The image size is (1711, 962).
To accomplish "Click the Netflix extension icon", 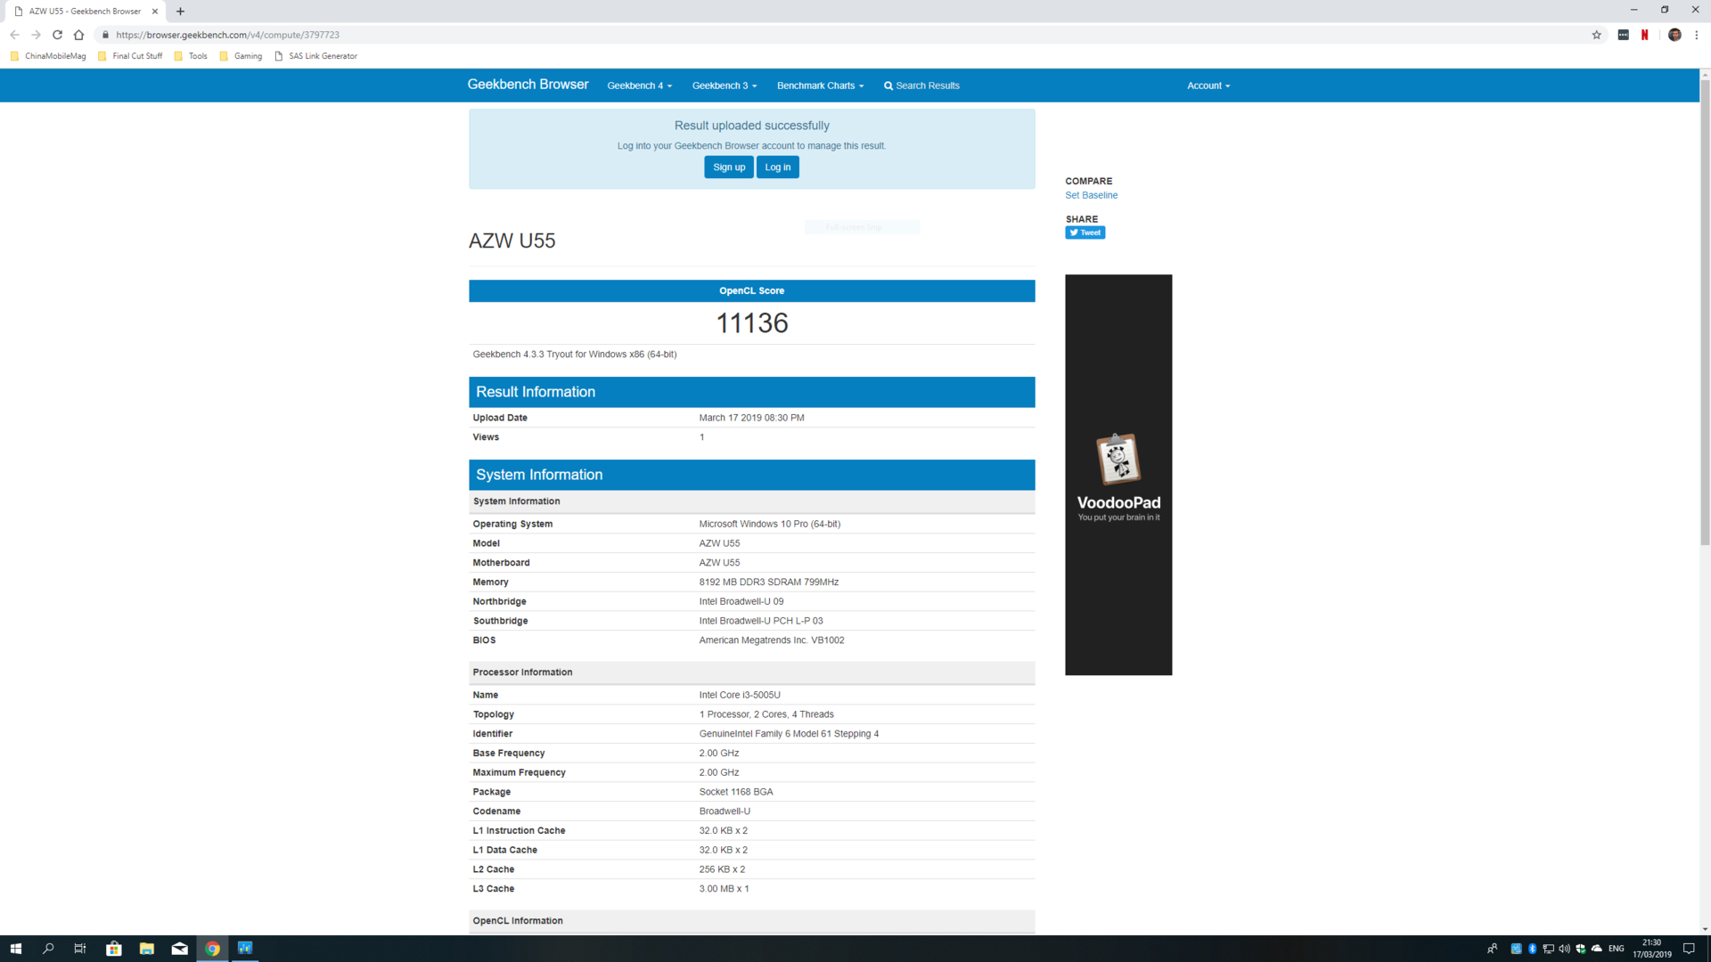I will [1644, 35].
